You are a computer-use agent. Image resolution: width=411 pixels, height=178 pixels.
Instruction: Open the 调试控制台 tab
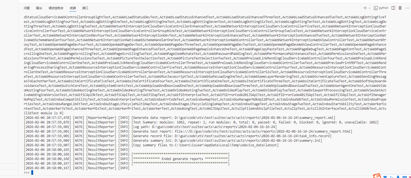pos(56,8)
